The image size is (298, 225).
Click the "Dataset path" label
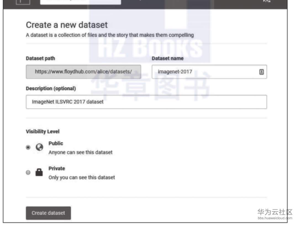[x=40, y=58]
